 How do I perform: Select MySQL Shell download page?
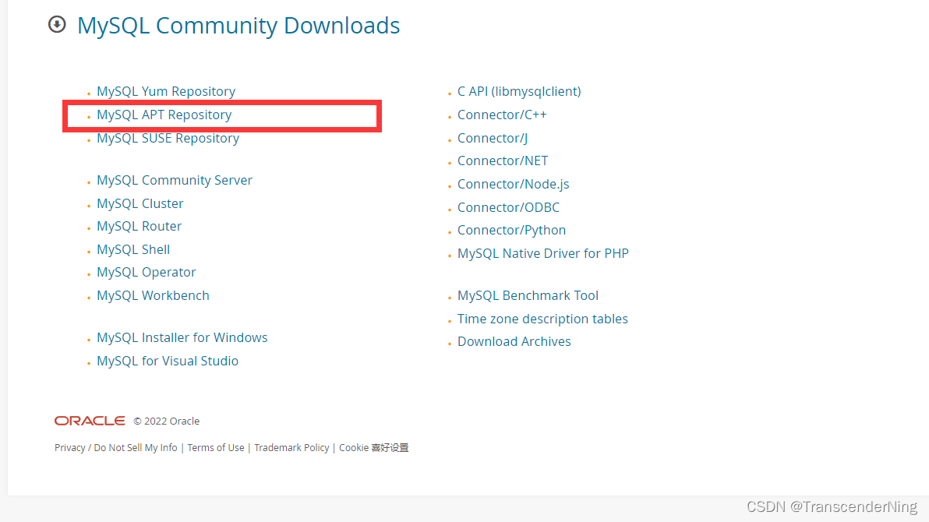(x=132, y=249)
